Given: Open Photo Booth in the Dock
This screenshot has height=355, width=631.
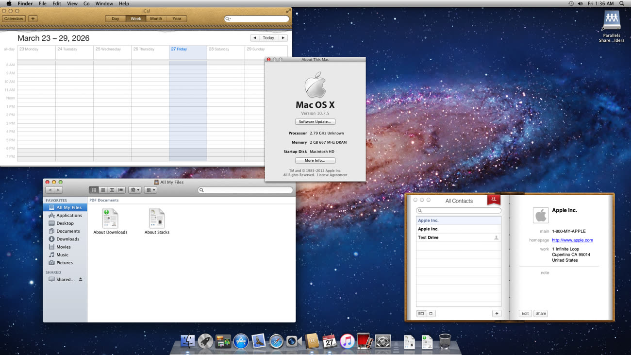Looking at the screenshot, I should coord(365,341).
